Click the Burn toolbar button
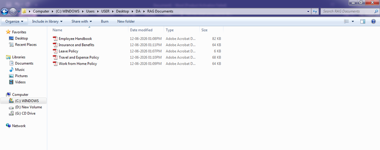This screenshot has height=150, width=380. pyautogui.click(x=105, y=21)
